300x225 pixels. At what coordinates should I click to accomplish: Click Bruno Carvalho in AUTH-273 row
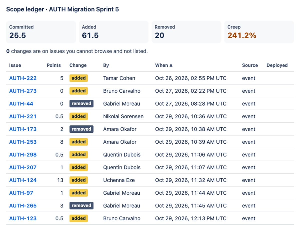click(122, 91)
